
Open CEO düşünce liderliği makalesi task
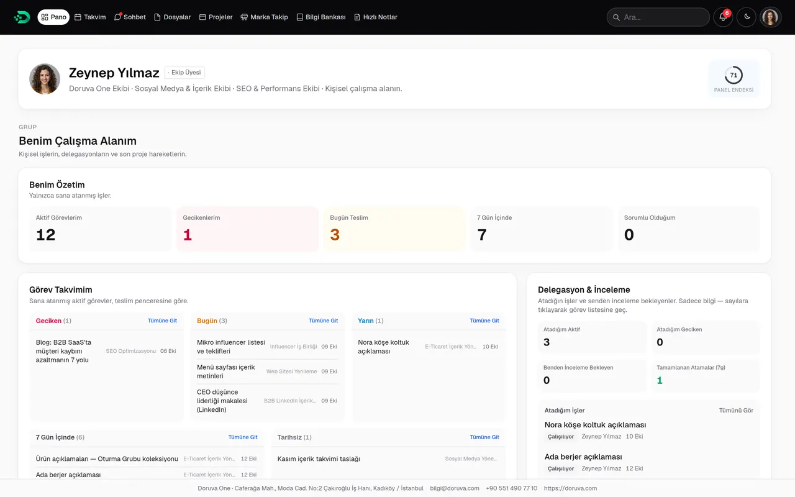pyautogui.click(x=267, y=401)
